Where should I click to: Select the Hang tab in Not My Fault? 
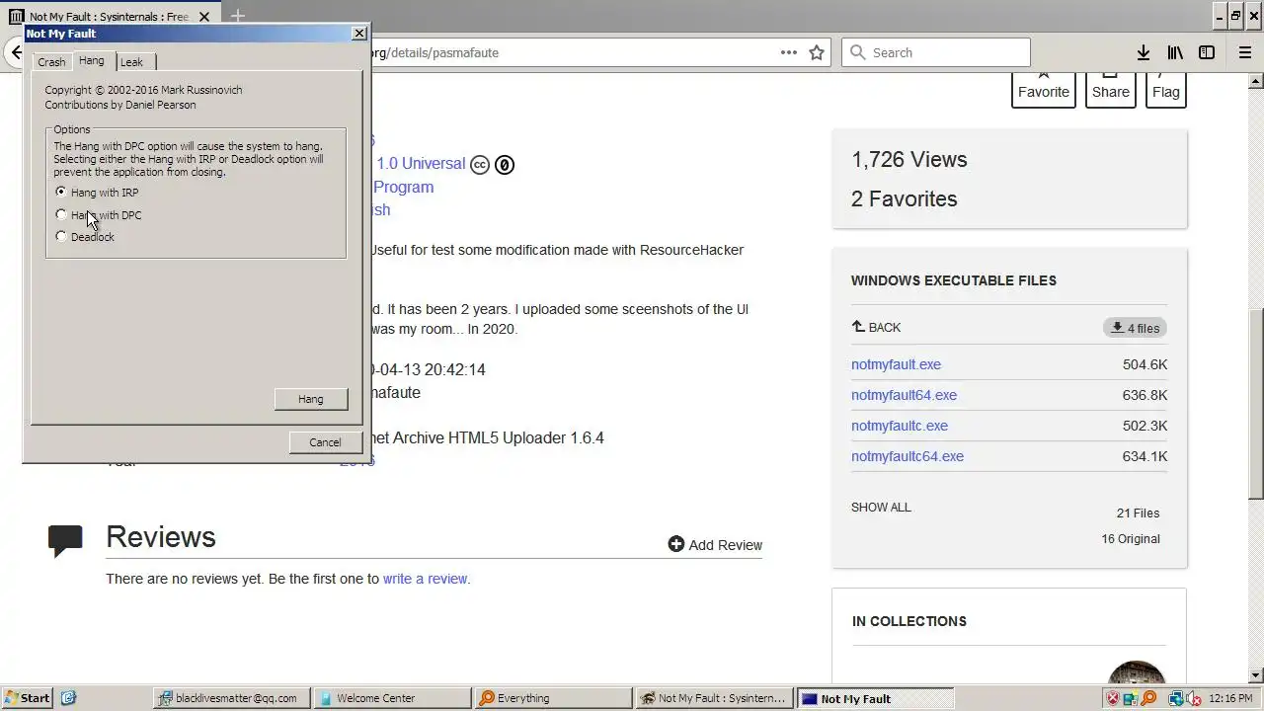coord(92,60)
